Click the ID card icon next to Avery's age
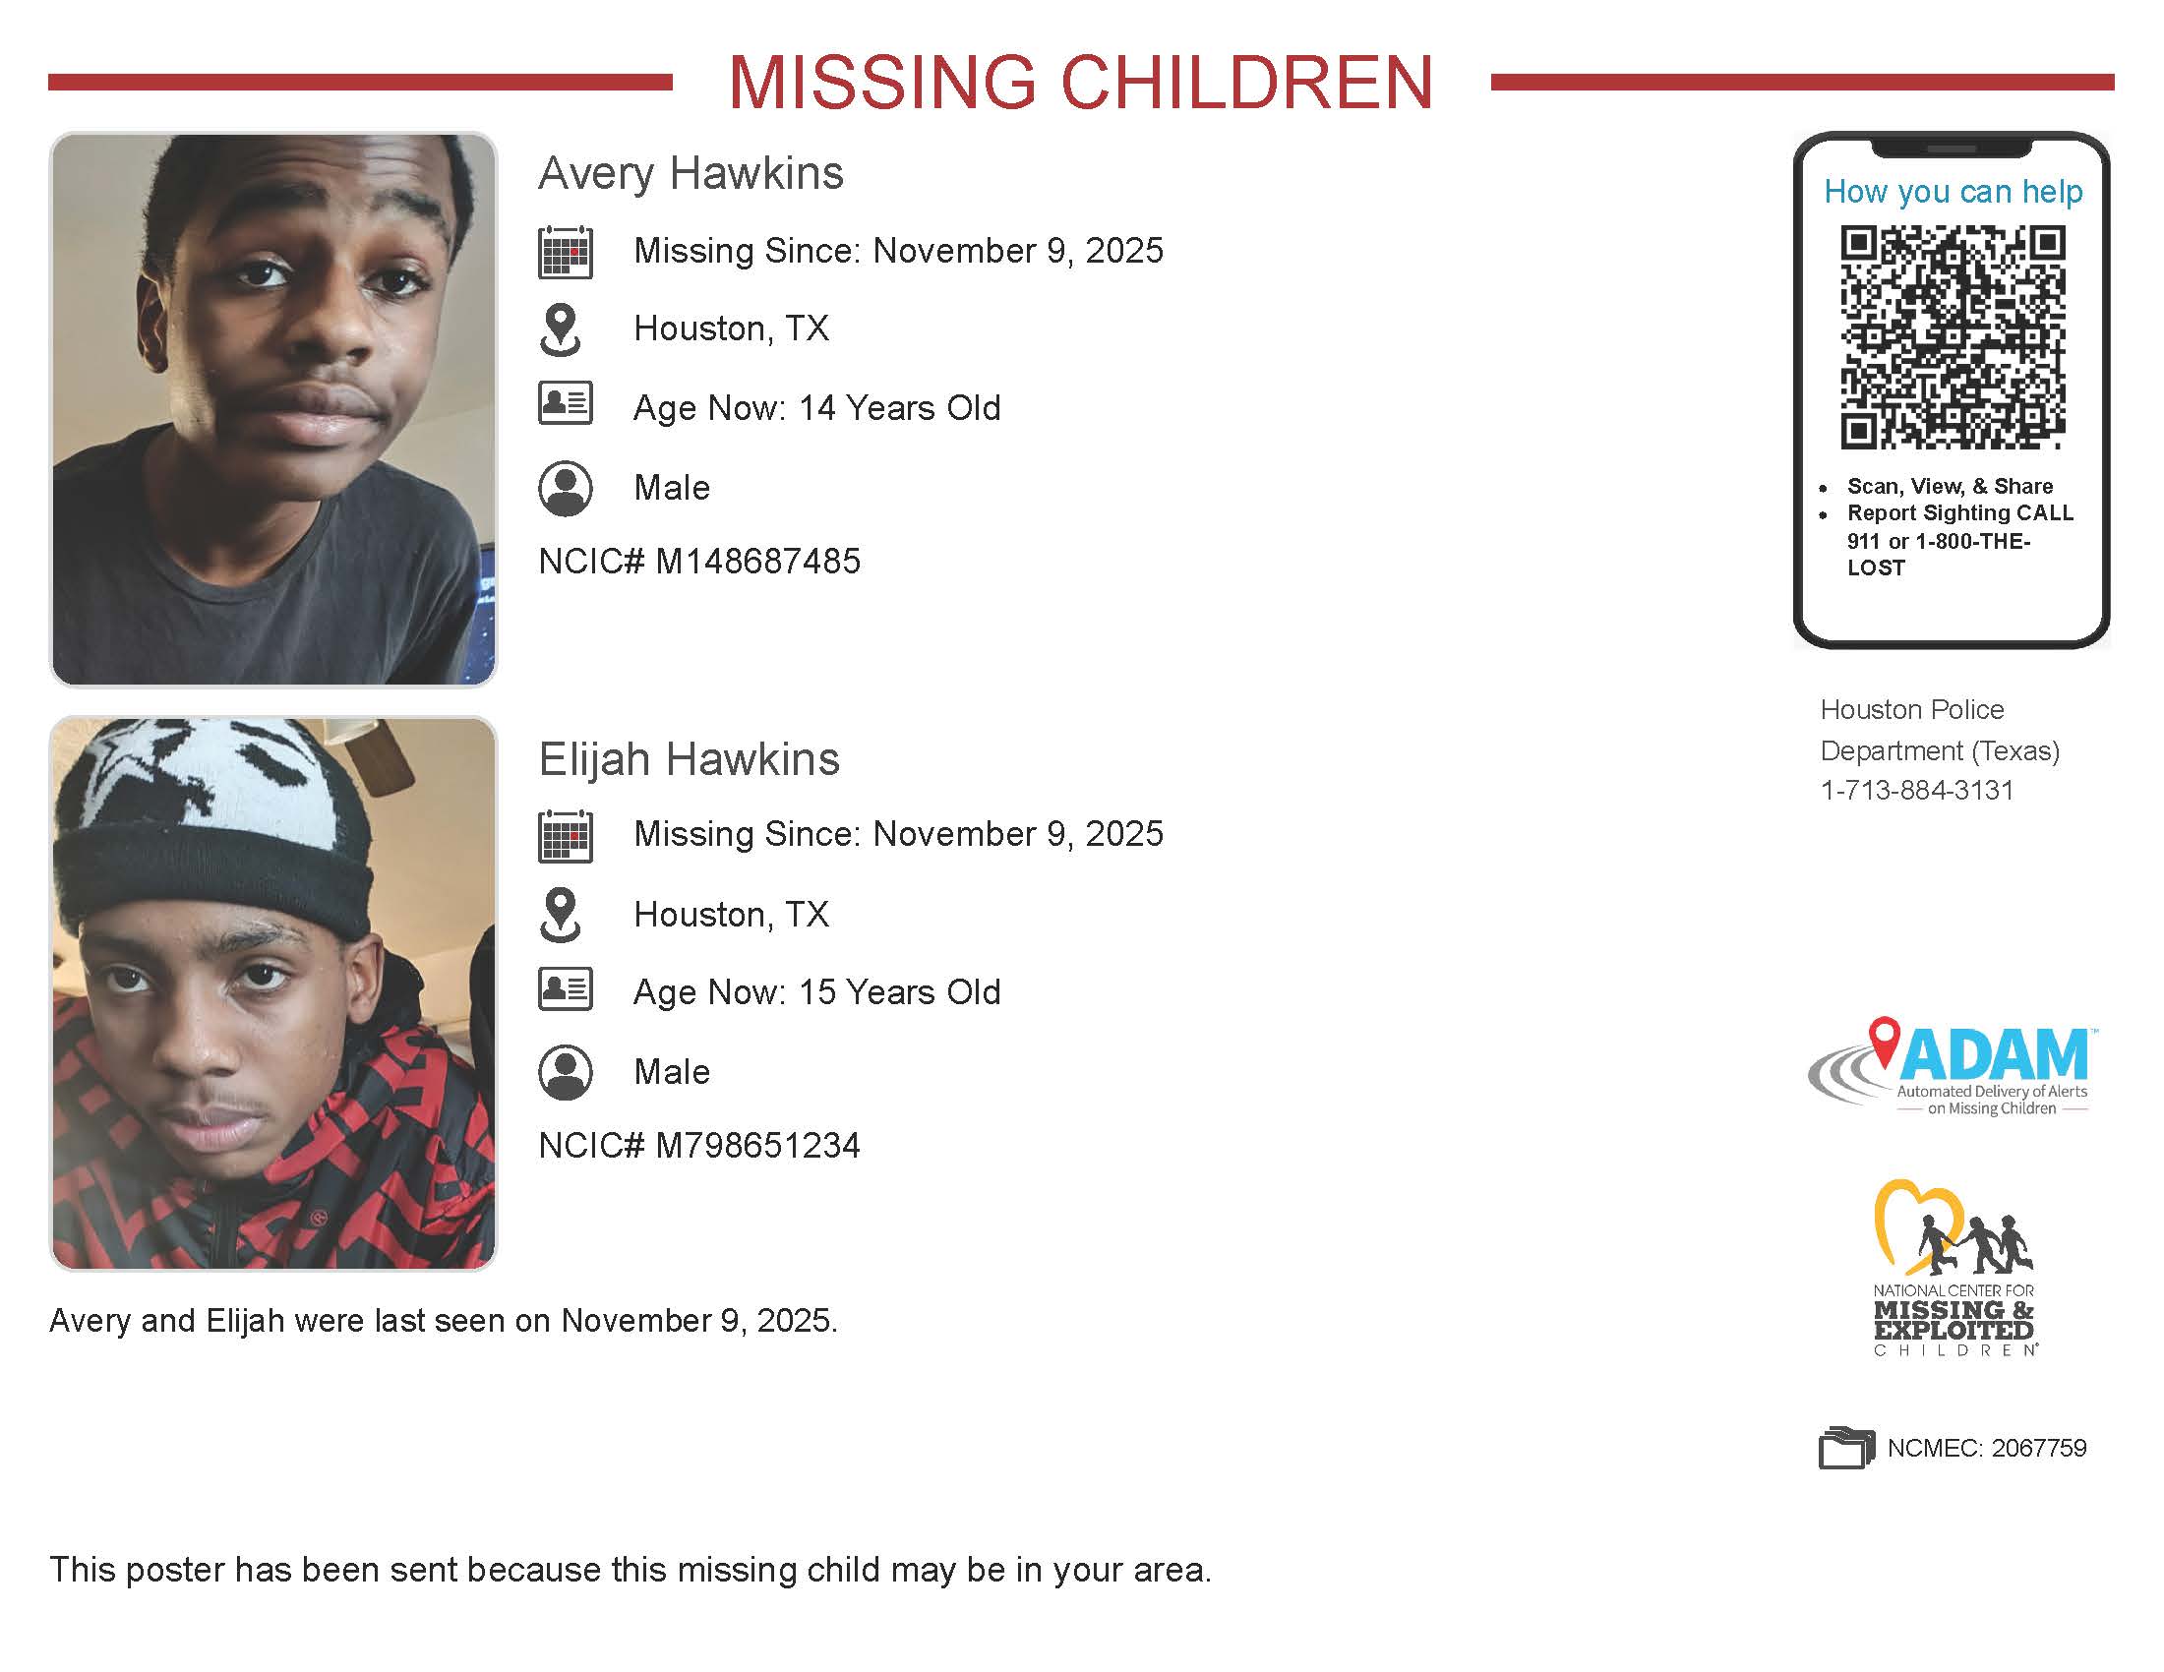 point(565,403)
